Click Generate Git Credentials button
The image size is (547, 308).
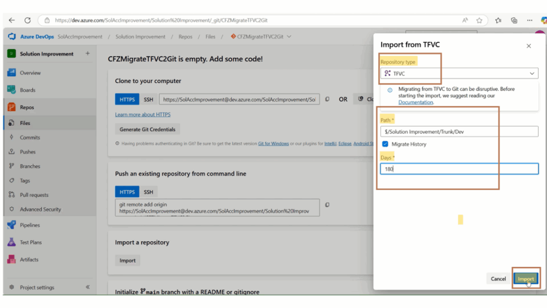click(147, 129)
